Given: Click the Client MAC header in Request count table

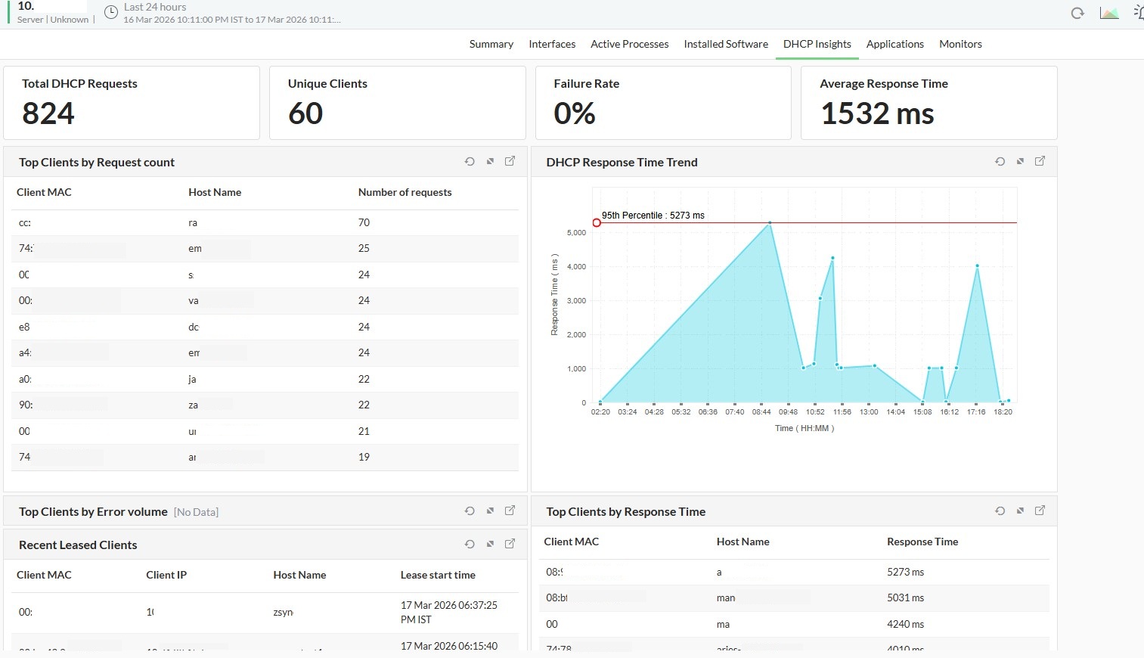Looking at the screenshot, I should [x=44, y=192].
